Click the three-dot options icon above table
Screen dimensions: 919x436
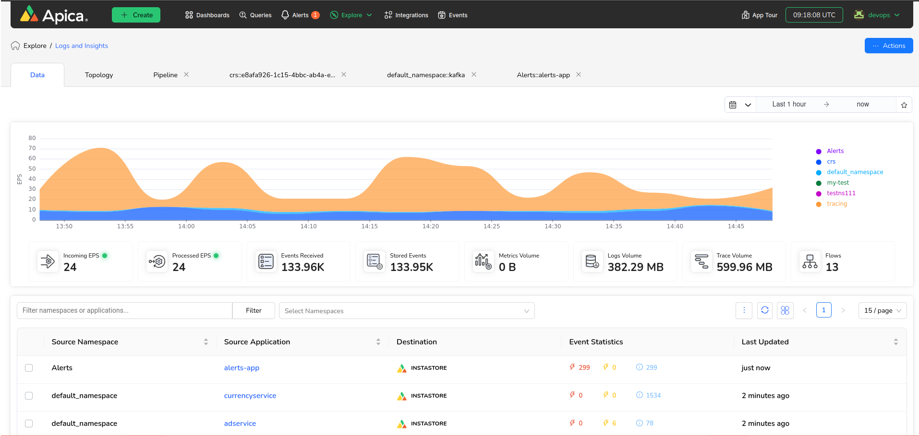click(744, 310)
